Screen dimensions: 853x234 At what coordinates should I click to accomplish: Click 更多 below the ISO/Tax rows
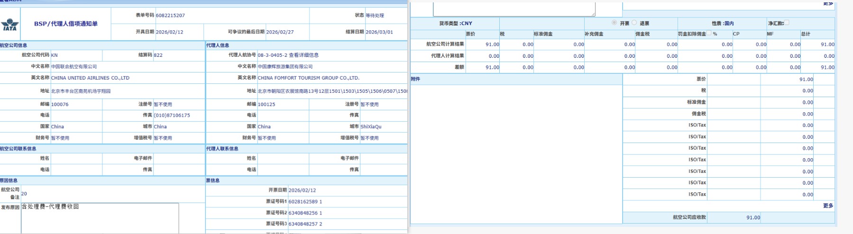click(828, 206)
